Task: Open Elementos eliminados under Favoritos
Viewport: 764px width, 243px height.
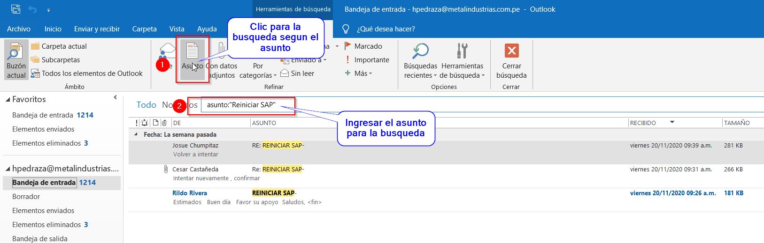Action: (50, 143)
